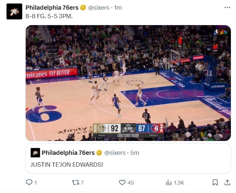The width and height of the screenshot is (236, 193).
Task: Bookmark this tweet
Action: [215, 182]
